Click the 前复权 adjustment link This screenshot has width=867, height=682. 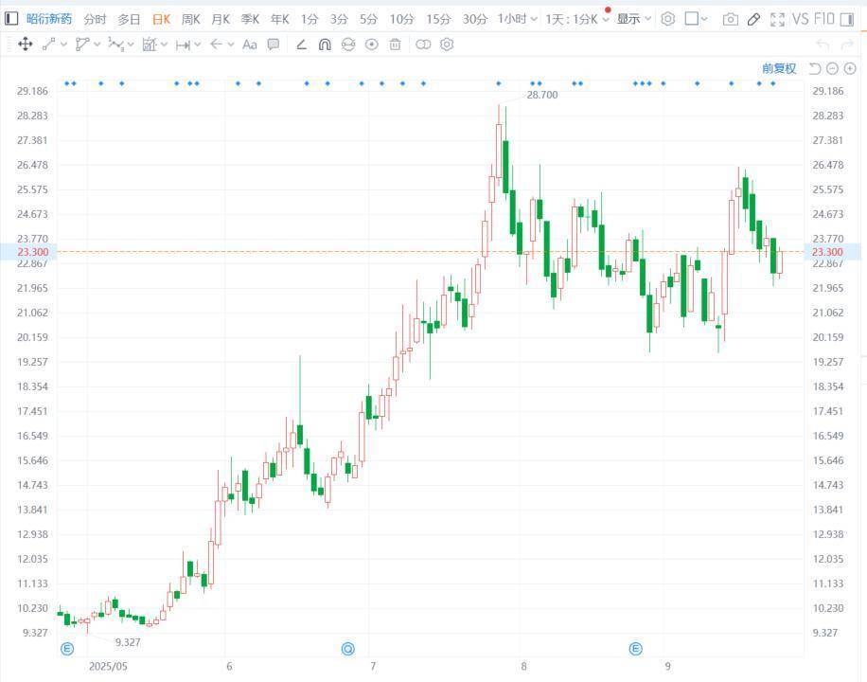tap(779, 68)
